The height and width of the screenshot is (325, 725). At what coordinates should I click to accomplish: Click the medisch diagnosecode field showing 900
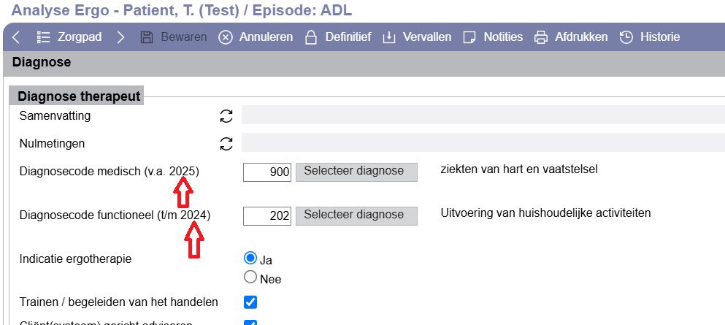(x=267, y=172)
